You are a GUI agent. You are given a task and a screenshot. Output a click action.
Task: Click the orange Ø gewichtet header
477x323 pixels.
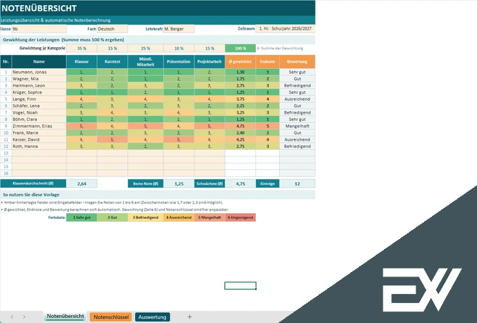(x=240, y=62)
